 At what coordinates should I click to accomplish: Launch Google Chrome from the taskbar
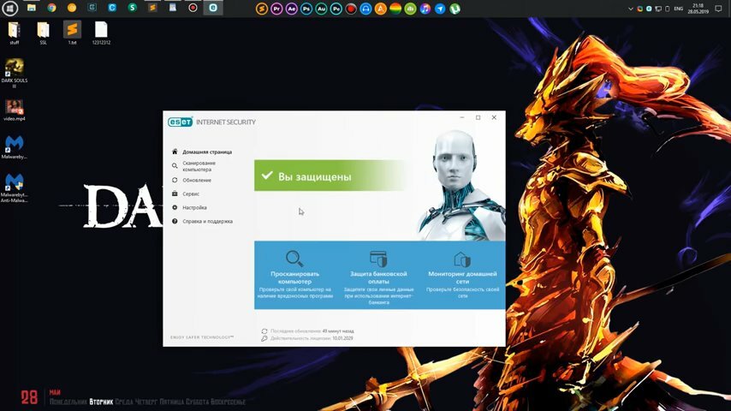point(51,8)
